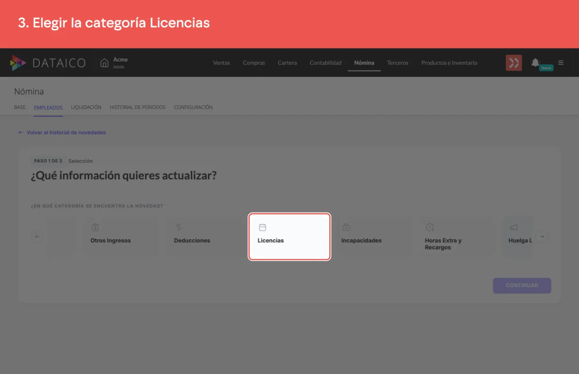This screenshot has height=374, width=579.
Task: Click the CONTINUAR button
Action: [522, 285]
